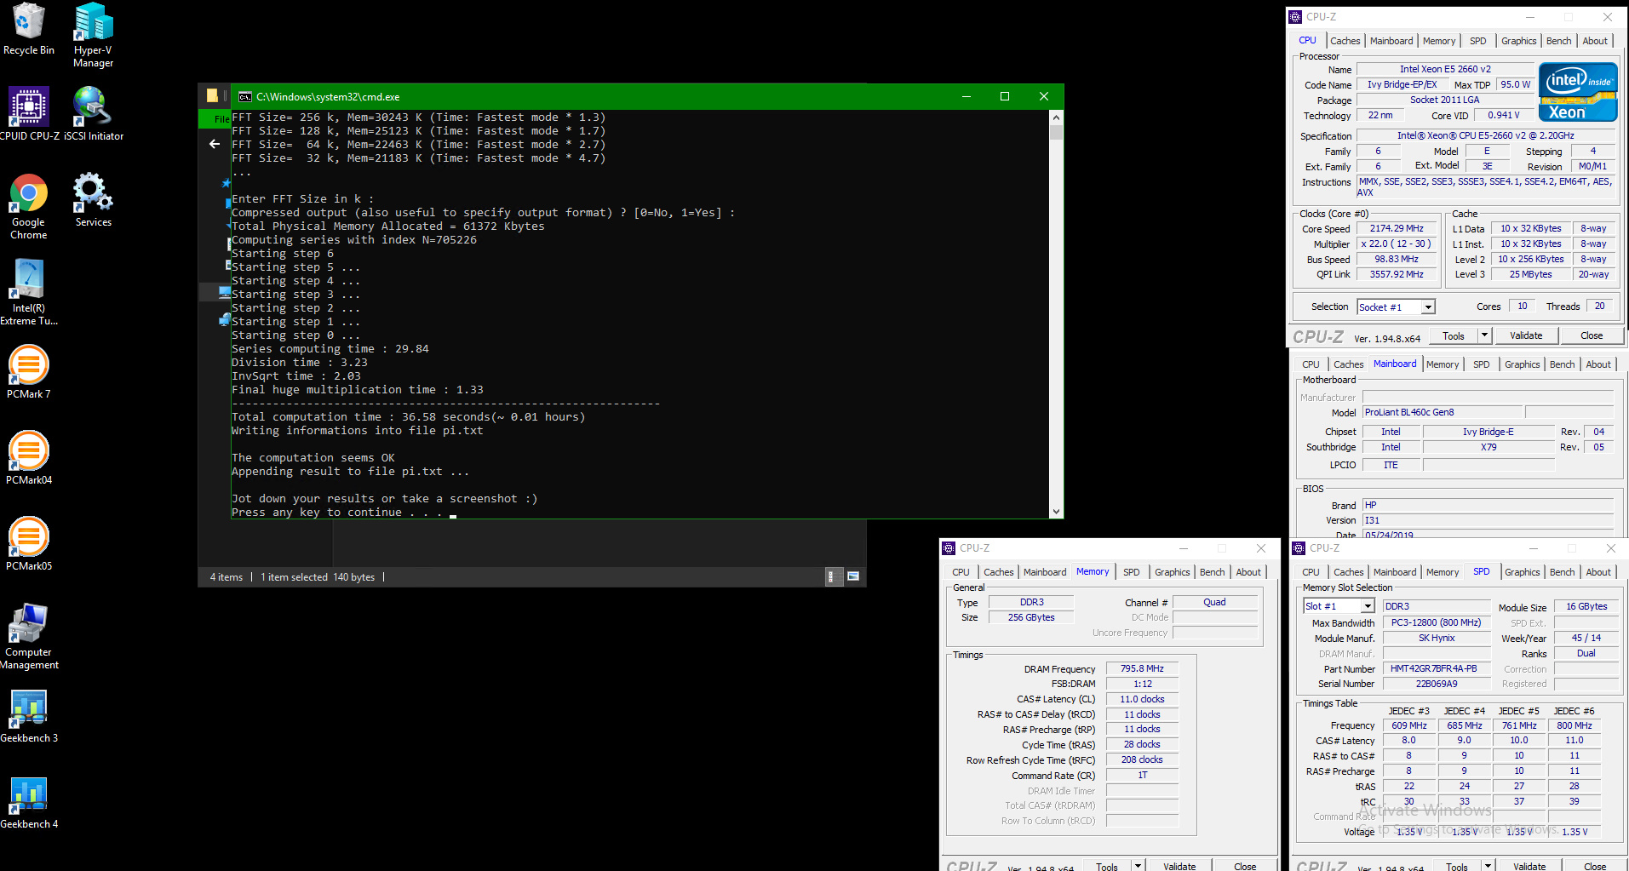This screenshot has height=871, width=1629.
Task: Open the Slot #1 memory slot dropdown
Action: (x=1339, y=606)
